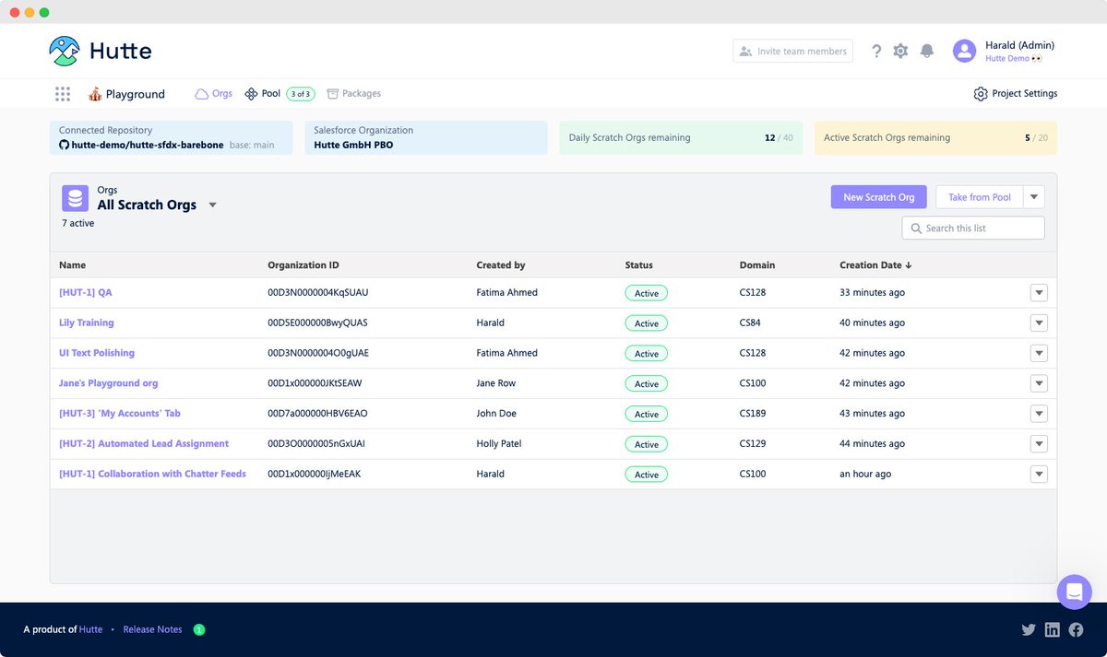Expand the All Scratch Orgs filter dropdown

point(212,205)
